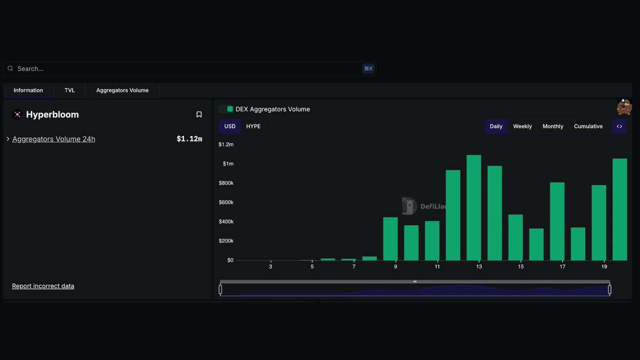Viewport: 640px width, 360px height.
Task: Select the Monthly interval
Action: click(553, 126)
